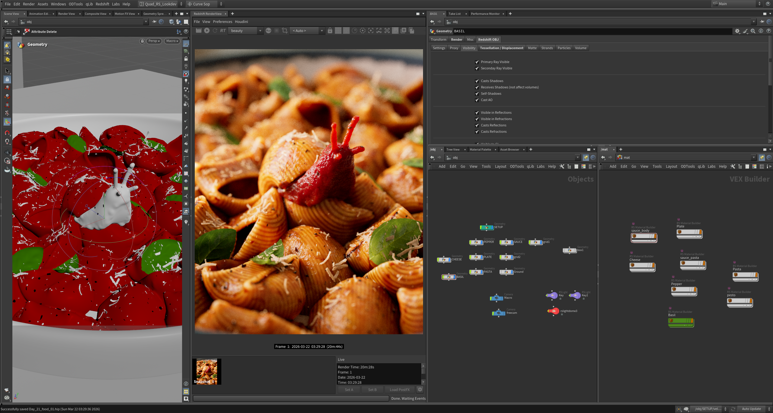The height and width of the screenshot is (413, 773).
Task: Add a new snapshot in RenderView
Action: pyautogui.click(x=403, y=30)
